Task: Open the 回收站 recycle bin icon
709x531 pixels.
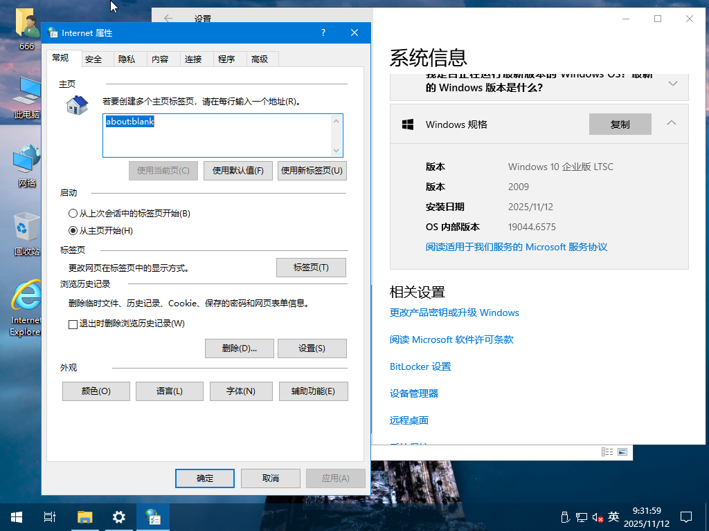Action: [x=26, y=230]
